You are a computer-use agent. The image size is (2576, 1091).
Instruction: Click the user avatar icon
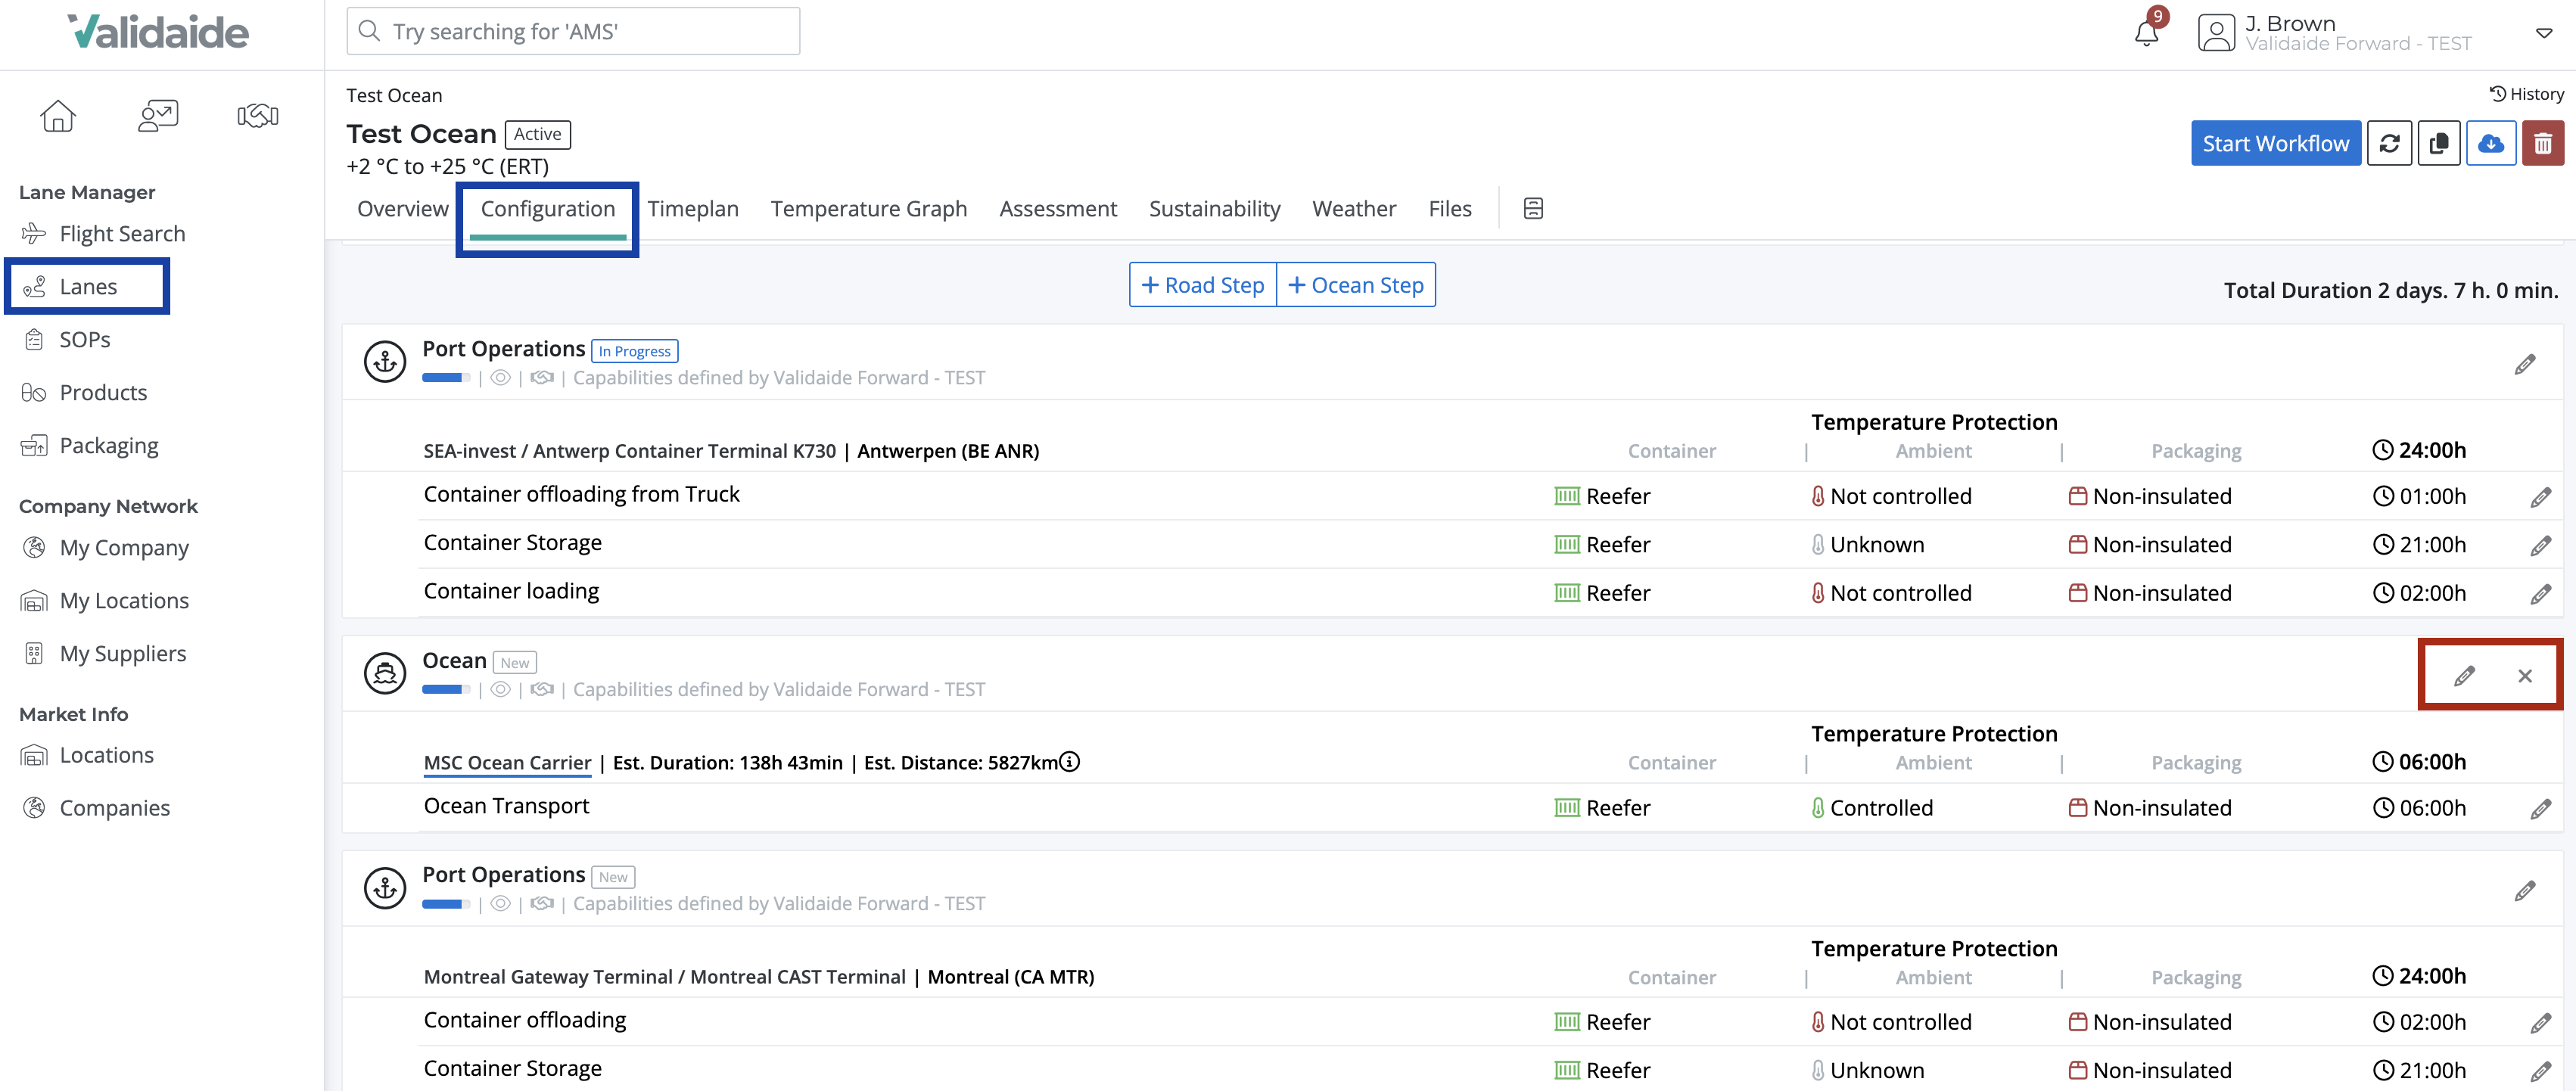tap(2216, 33)
